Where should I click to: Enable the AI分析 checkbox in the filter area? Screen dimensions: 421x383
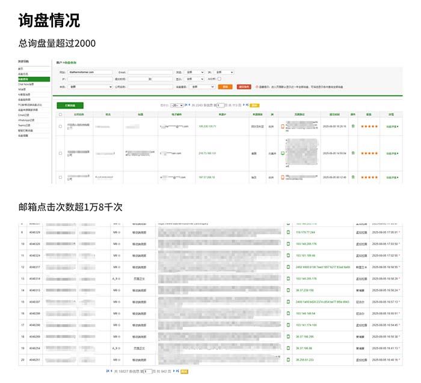coord(220,79)
